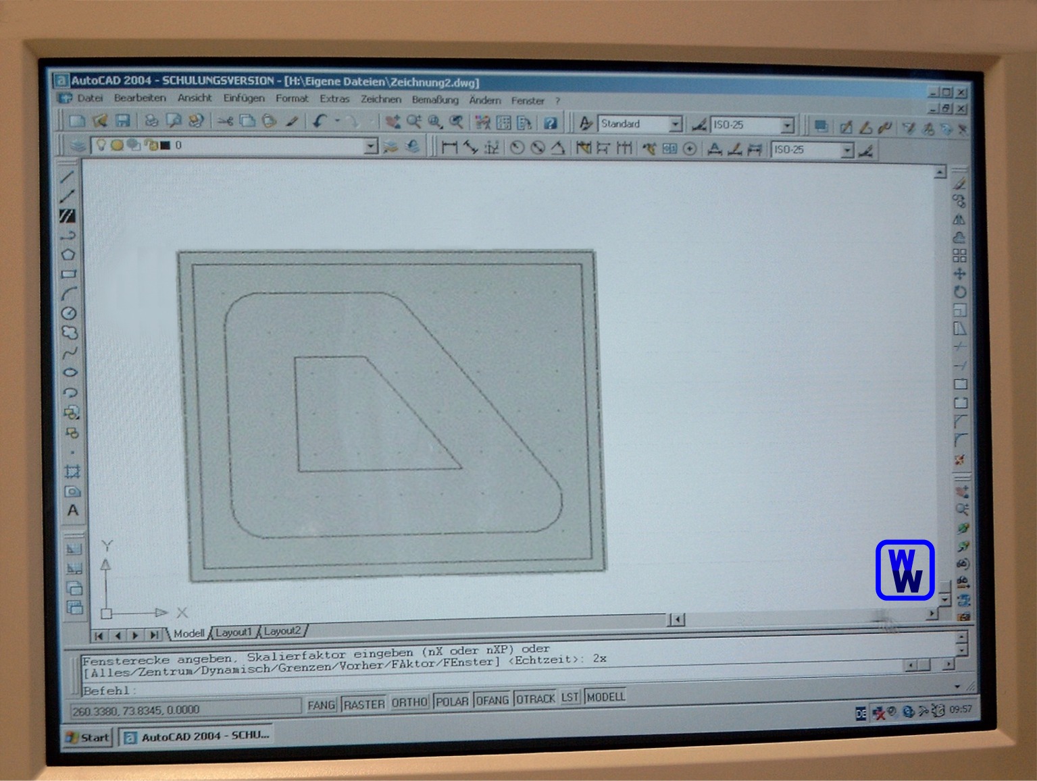
Task: Select the Rectangle draw tool
Action: point(69,274)
